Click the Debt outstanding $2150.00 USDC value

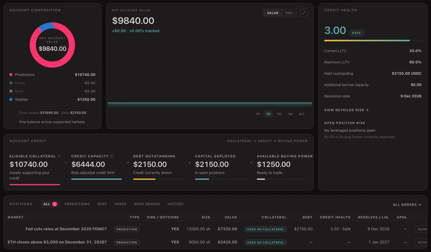click(x=406, y=74)
